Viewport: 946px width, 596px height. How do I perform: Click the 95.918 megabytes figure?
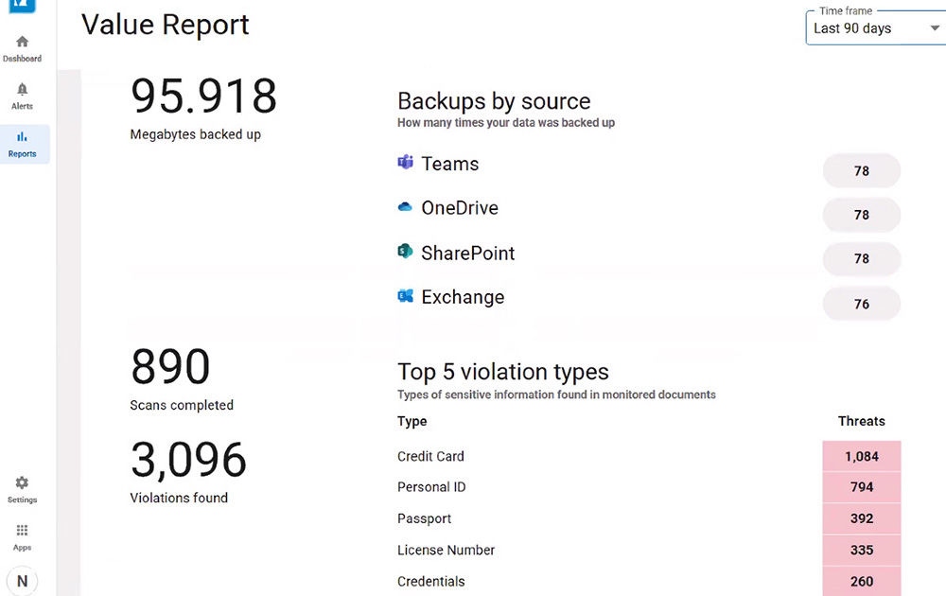tap(204, 96)
